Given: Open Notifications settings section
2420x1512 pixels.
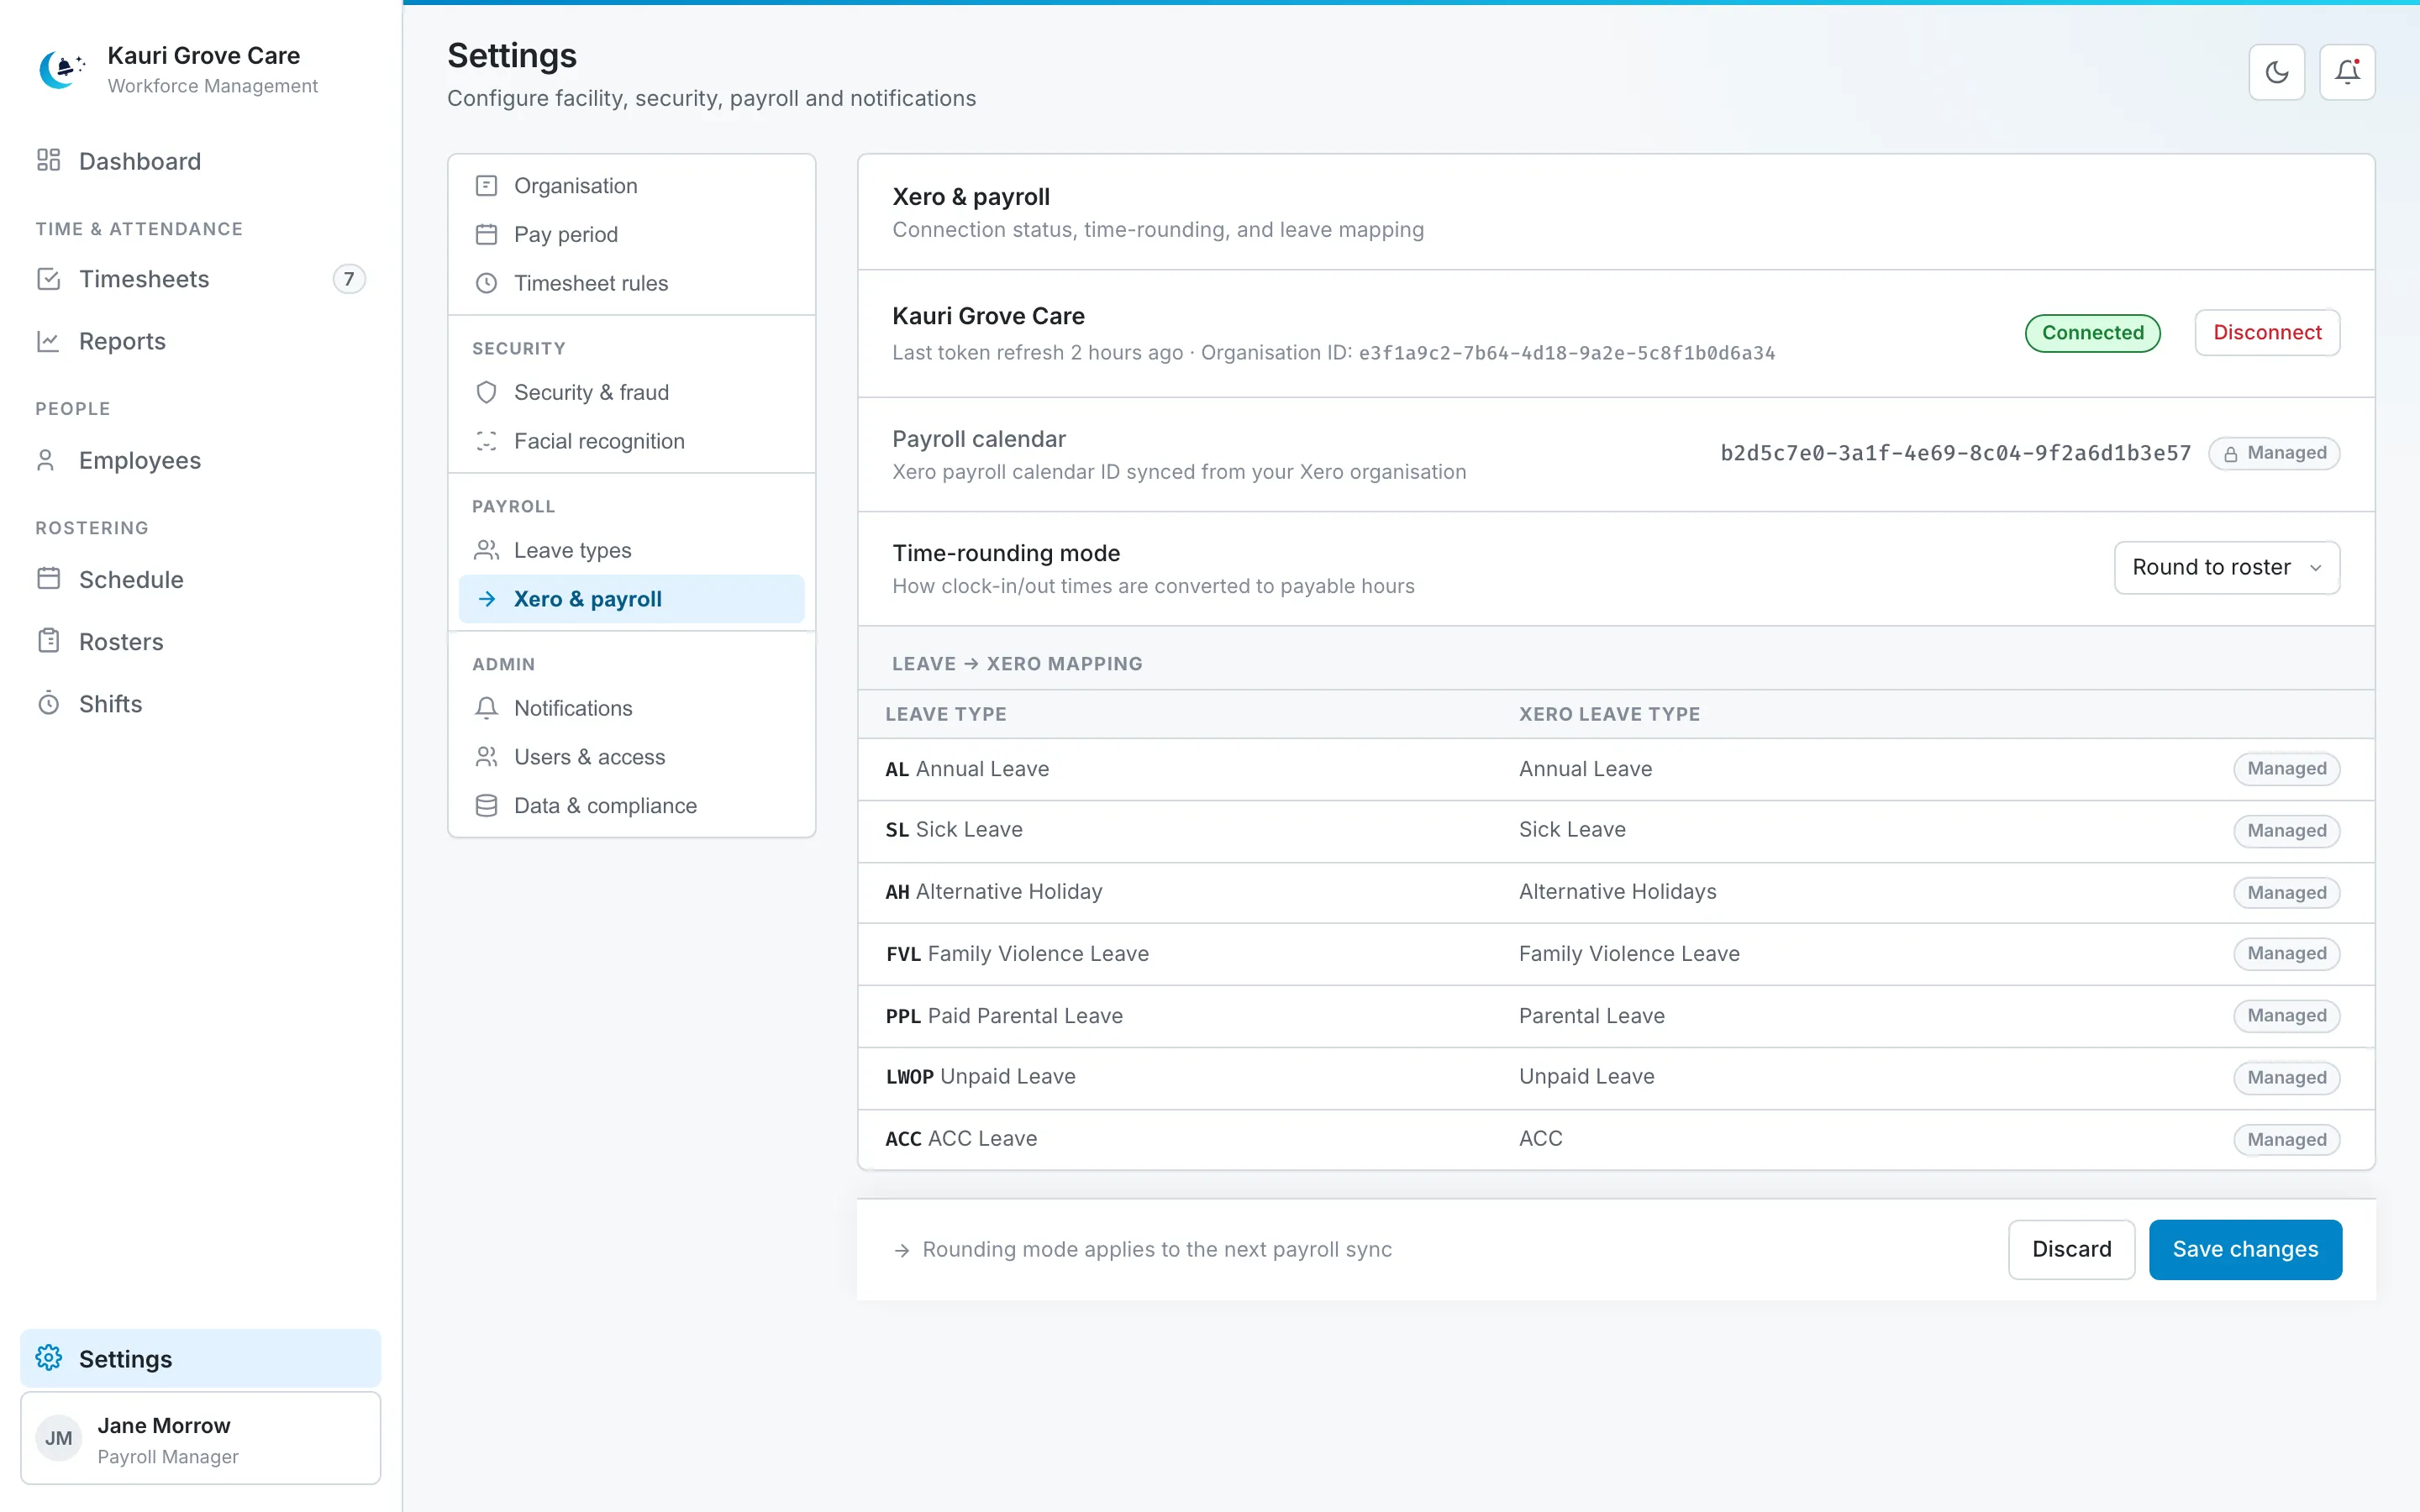Looking at the screenshot, I should [631, 708].
